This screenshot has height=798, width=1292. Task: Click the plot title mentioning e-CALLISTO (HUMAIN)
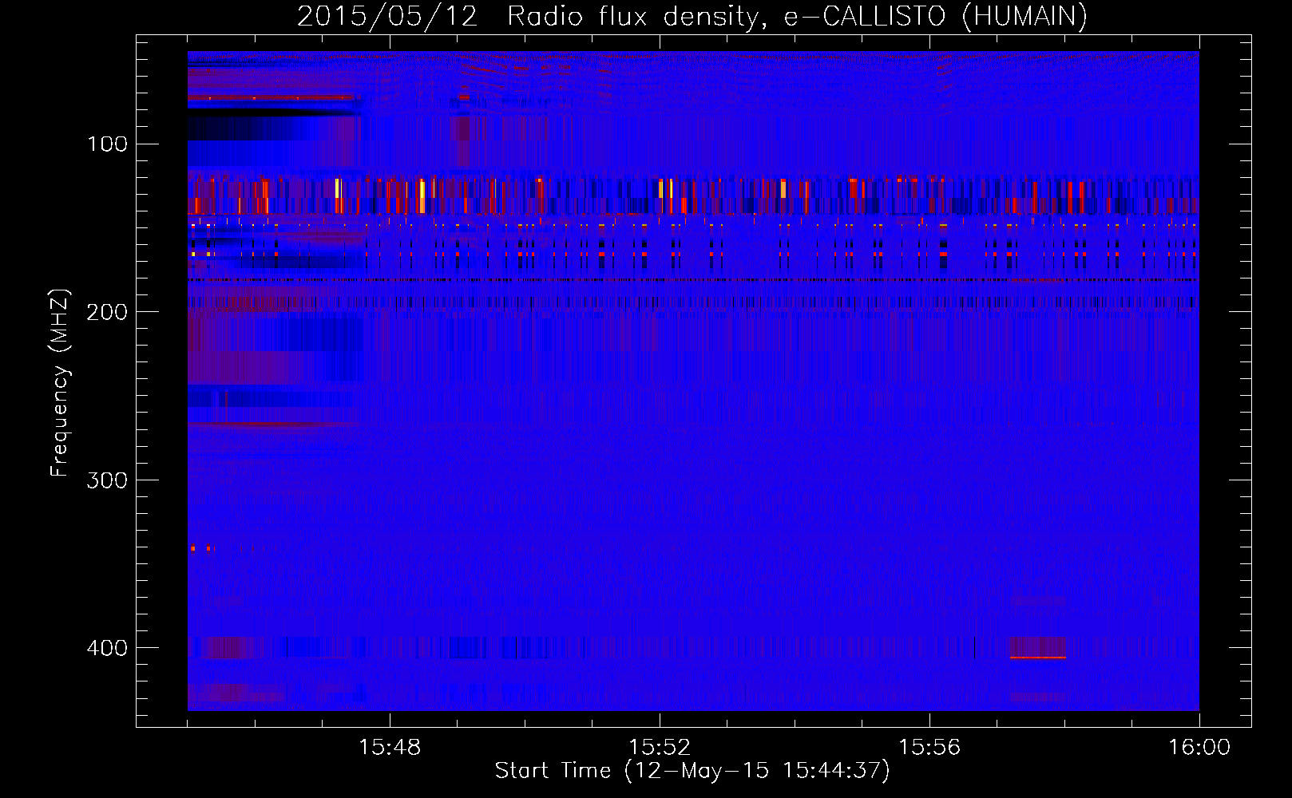tap(692, 17)
